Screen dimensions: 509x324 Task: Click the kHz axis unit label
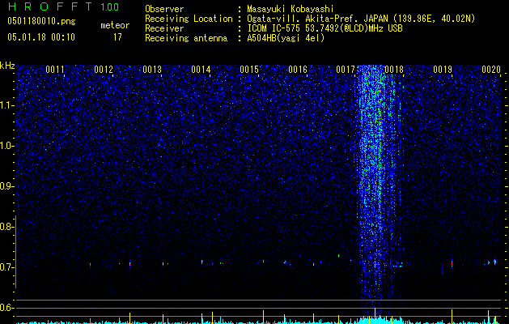click(7, 66)
